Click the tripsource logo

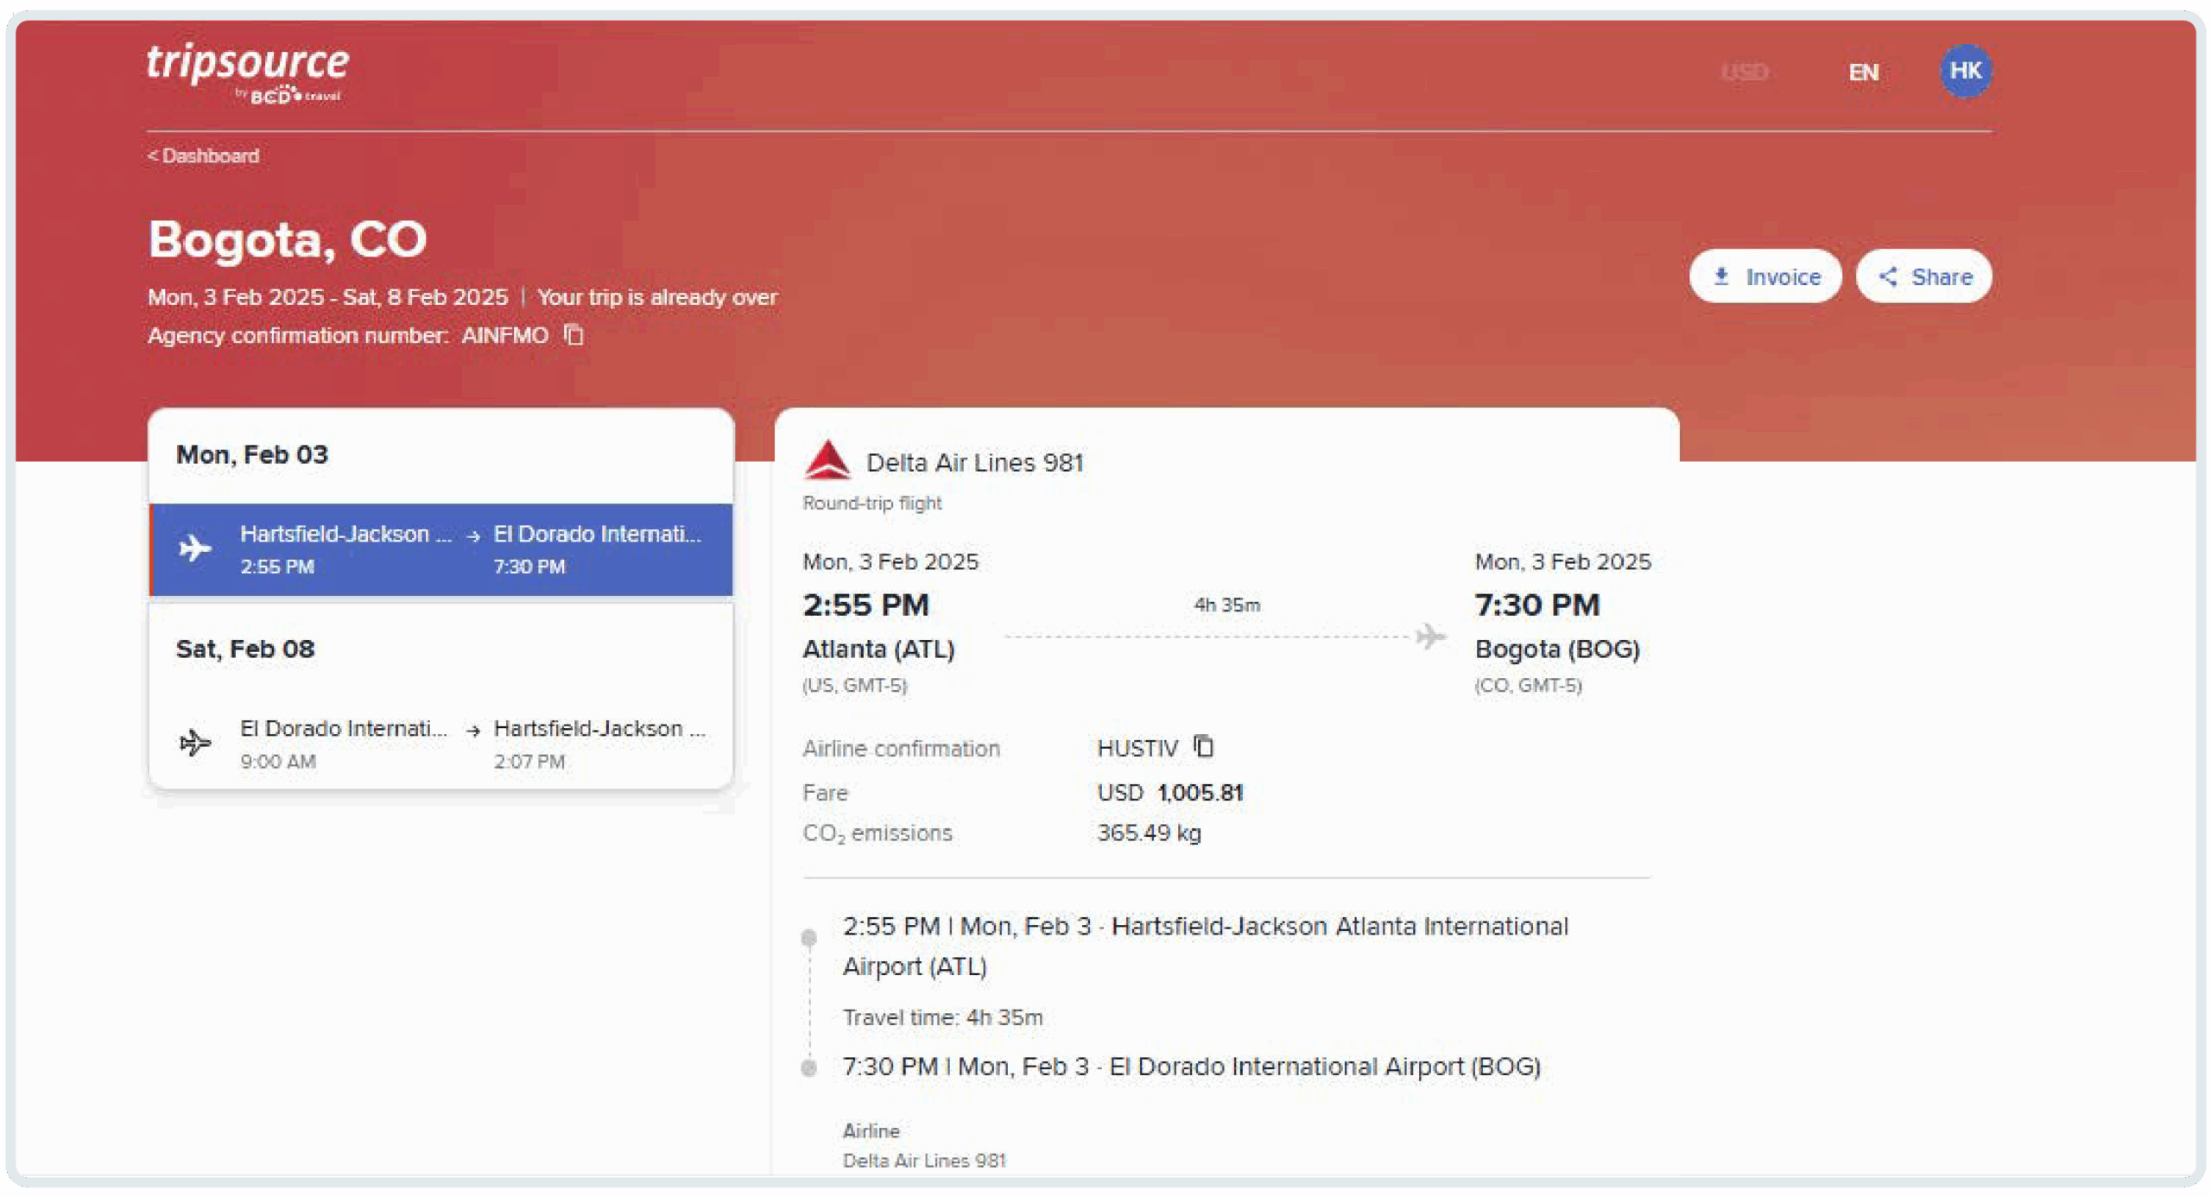[x=248, y=73]
